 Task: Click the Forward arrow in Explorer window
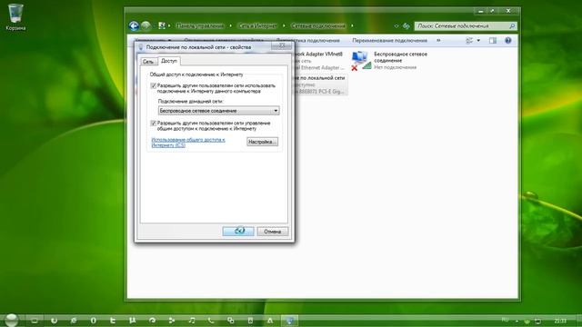pos(145,25)
